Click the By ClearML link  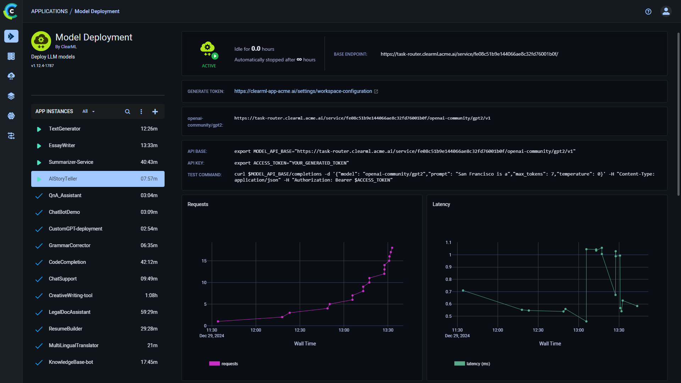point(66,46)
